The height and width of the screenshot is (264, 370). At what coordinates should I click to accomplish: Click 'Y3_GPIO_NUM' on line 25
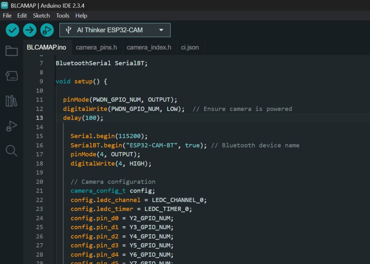click(x=149, y=227)
